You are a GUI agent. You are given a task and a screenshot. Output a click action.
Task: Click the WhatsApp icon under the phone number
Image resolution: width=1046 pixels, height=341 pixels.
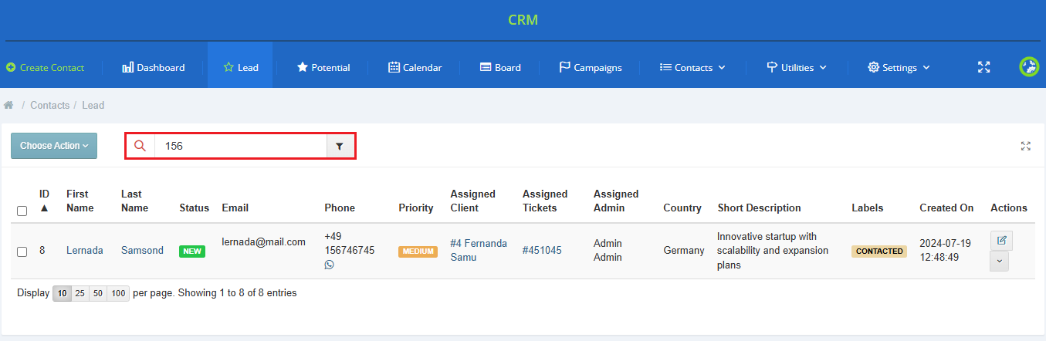[330, 265]
